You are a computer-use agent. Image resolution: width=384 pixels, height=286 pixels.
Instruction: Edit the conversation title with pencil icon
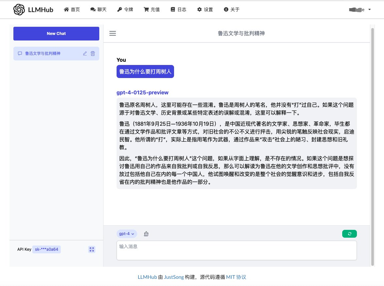(x=85, y=54)
